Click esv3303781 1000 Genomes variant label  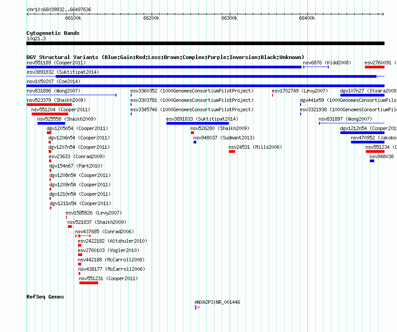coord(192,100)
